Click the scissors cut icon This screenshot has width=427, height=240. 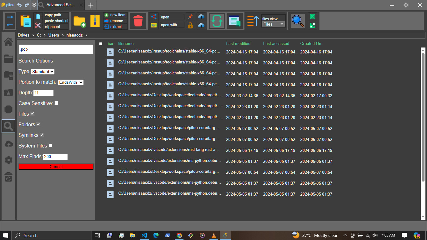pyautogui.click(x=38, y=25)
